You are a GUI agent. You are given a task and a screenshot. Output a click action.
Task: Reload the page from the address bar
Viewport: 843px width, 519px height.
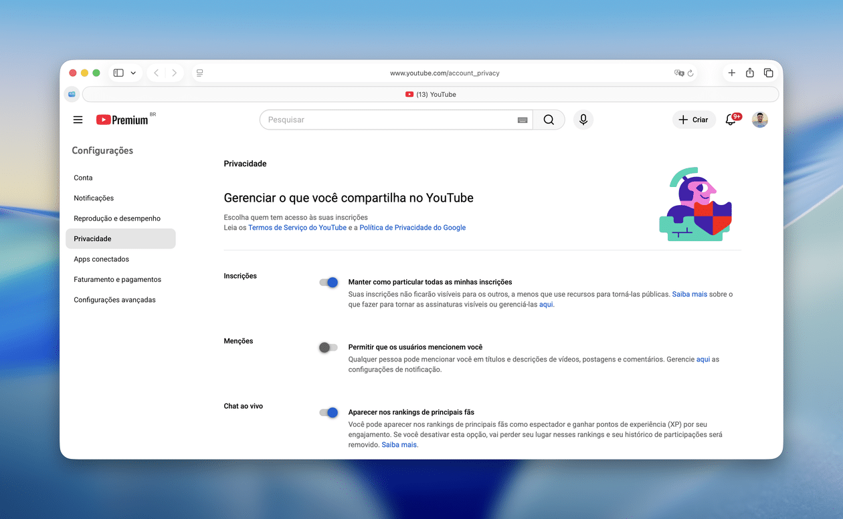pos(690,73)
